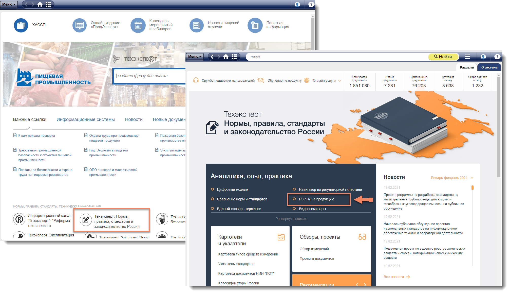Viewport: 510px width, 294px height.
Task: Click the home icon in right window toolbar
Action: [226, 57]
